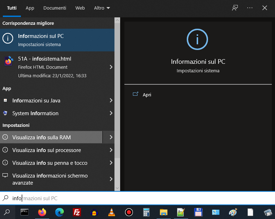Screen dimensions: 275x219
Task: Open Visualizza info sulla RAM setting
Action: (x=51, y=137)
